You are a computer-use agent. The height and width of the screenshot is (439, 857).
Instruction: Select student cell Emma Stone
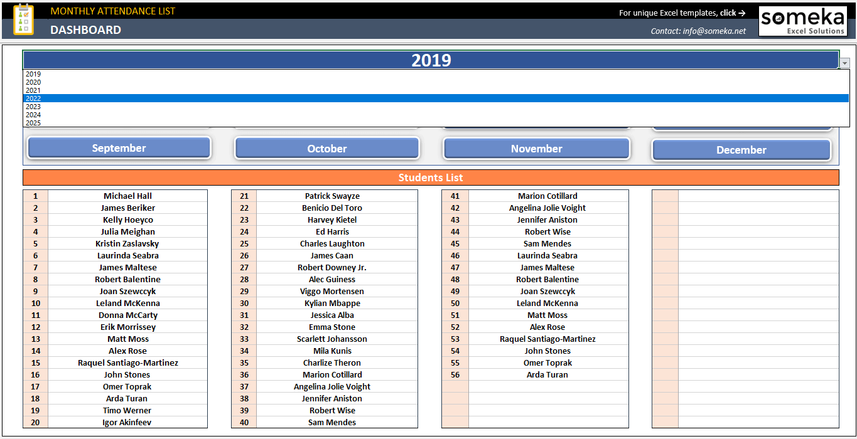pos(337,327)
